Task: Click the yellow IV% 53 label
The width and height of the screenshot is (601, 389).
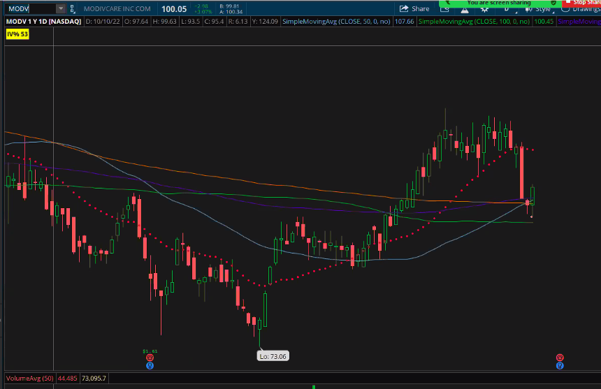Action: coord(17,34)
